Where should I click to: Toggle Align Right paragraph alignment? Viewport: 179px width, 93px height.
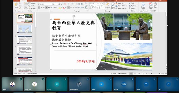(74, 8)
